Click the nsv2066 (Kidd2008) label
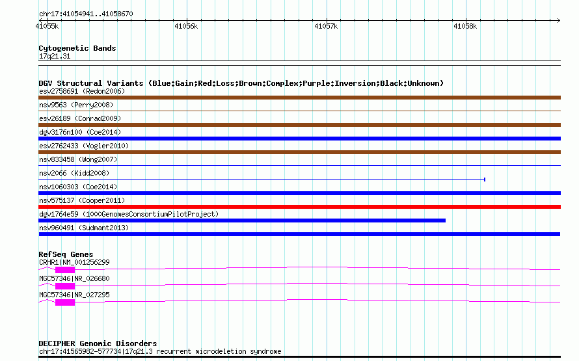This screenshot has height=361, width=579. click(x=74, y=173)
